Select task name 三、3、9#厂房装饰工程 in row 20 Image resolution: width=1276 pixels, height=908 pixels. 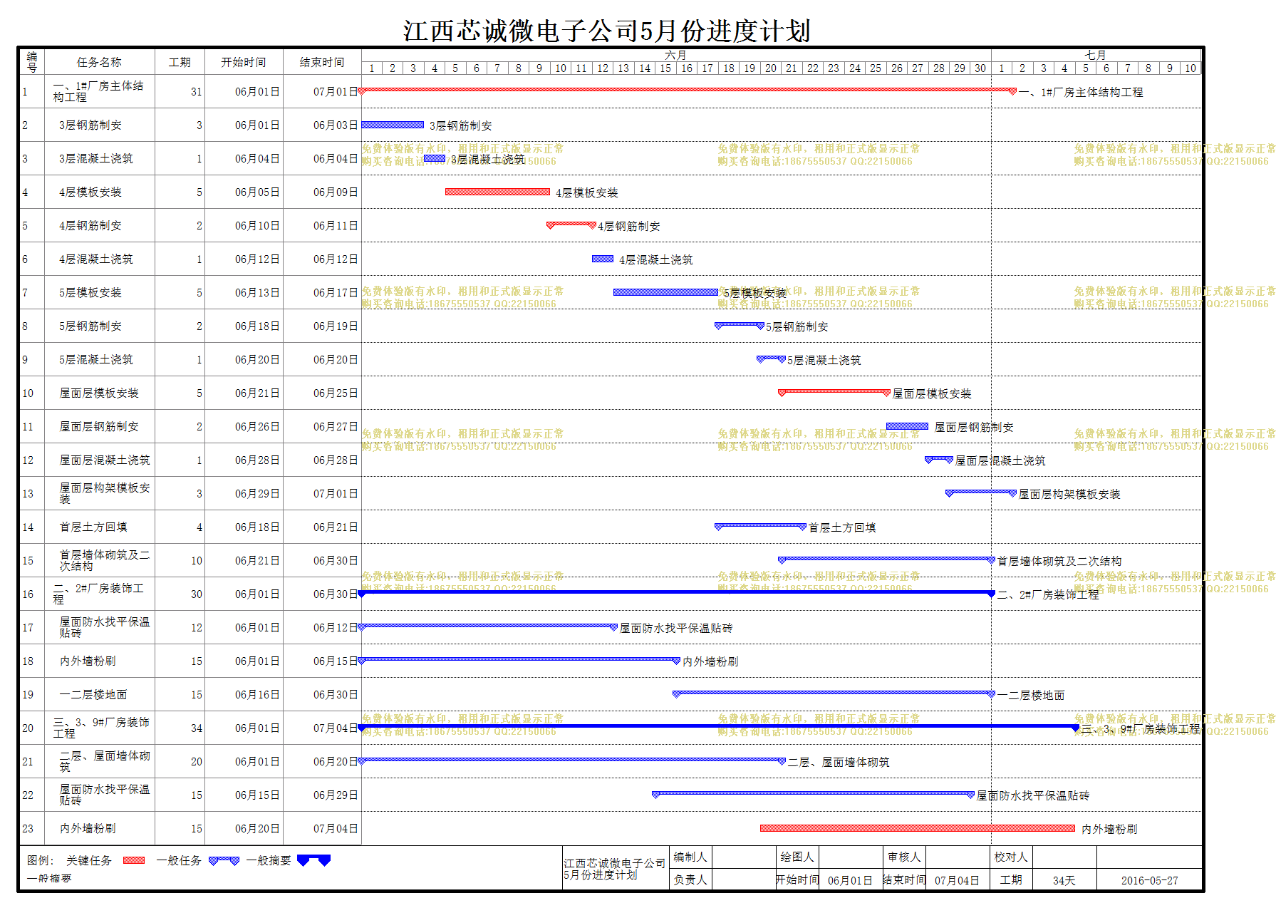click(x=101, y=728)
